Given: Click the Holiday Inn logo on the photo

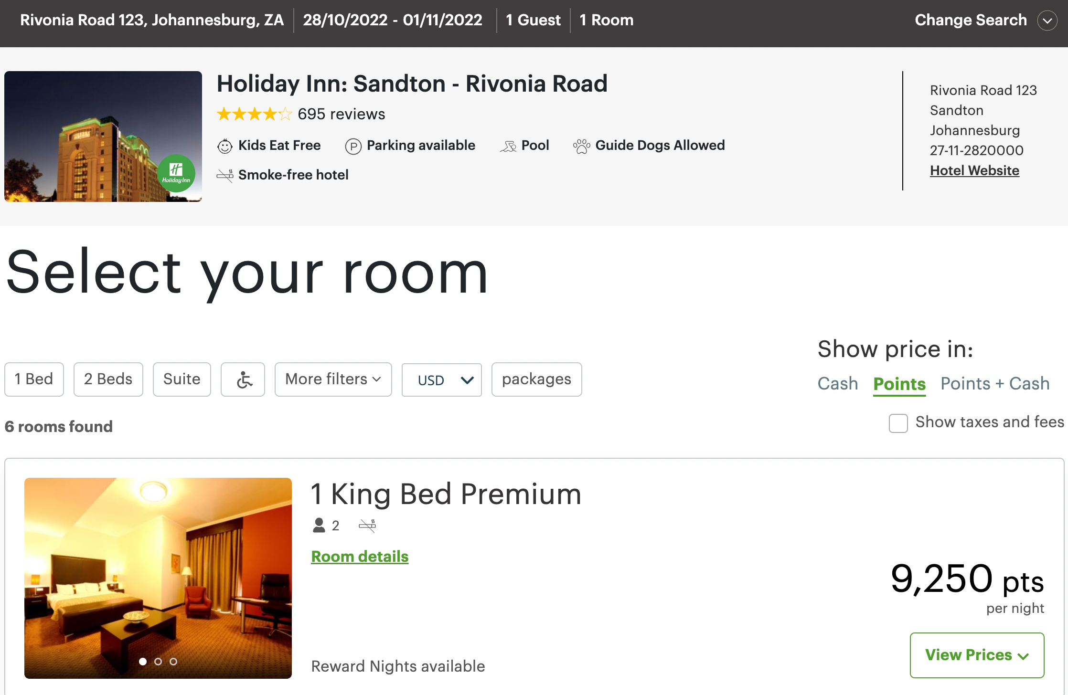Looking at the screenshot, I should point(176,174).
